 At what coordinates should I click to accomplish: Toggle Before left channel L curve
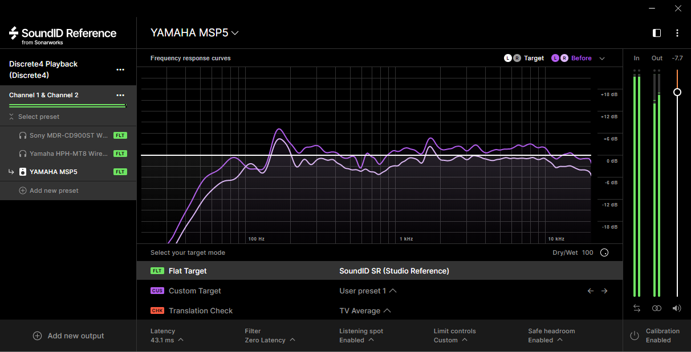pos(555,58)
